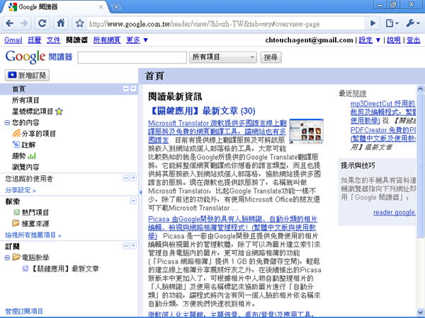Bookmark page with the star icon

(79, 23)
